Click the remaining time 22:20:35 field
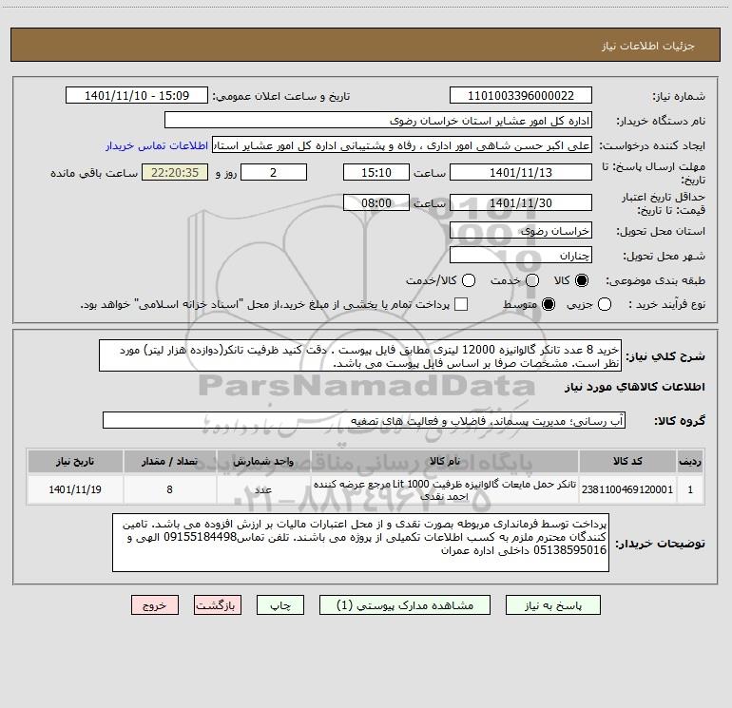The width and height of the screenshot is (732, 708). coord(175,172)
